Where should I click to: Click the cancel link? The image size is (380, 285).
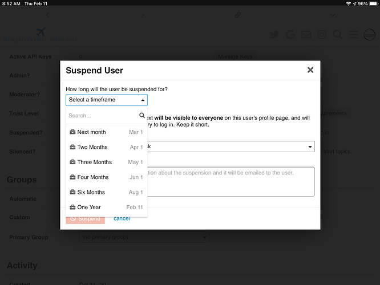(122, 219)
